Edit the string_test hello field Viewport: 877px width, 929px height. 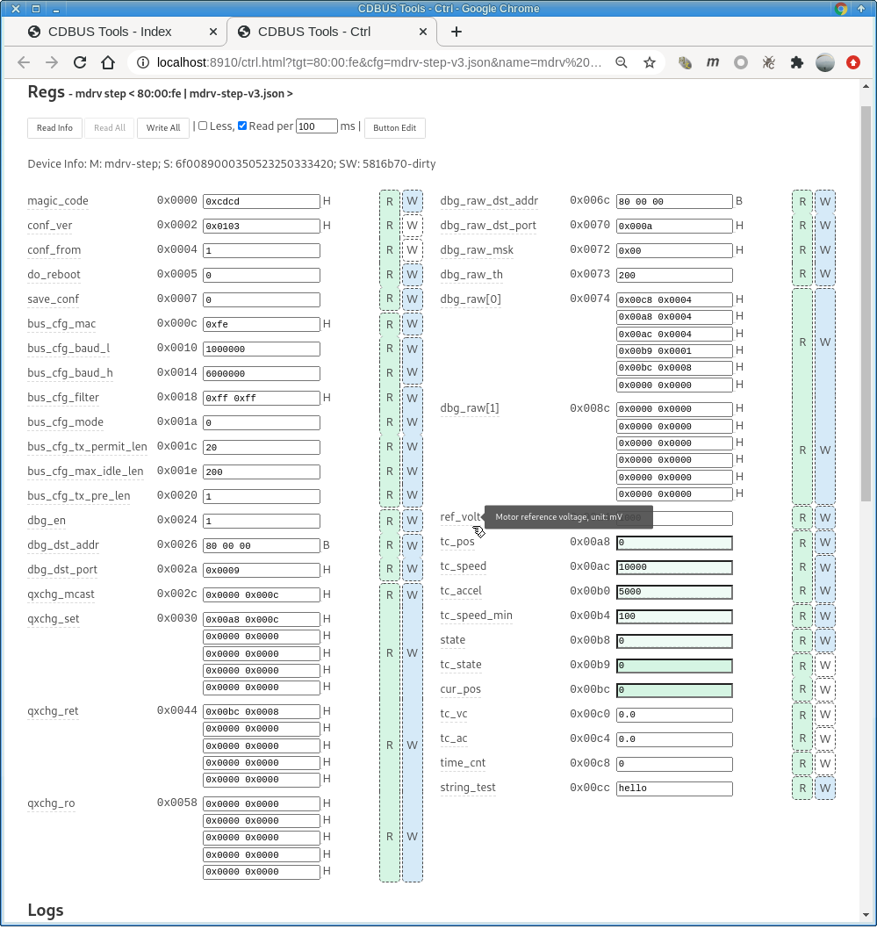pos(674,788)
